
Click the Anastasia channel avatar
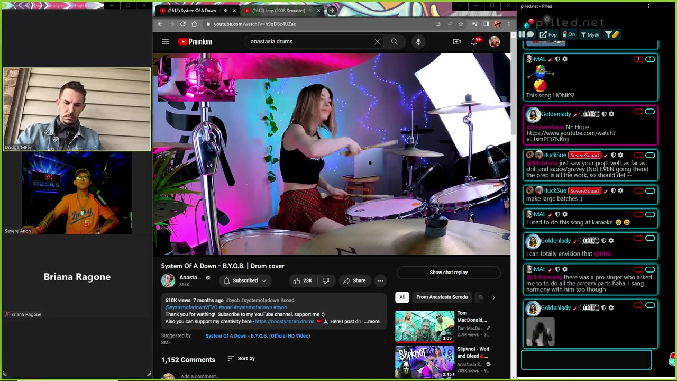[168, 280]
